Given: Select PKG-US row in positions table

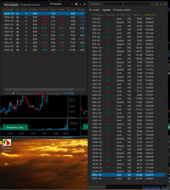Looking at the screenshot, I should pos(44,28).
